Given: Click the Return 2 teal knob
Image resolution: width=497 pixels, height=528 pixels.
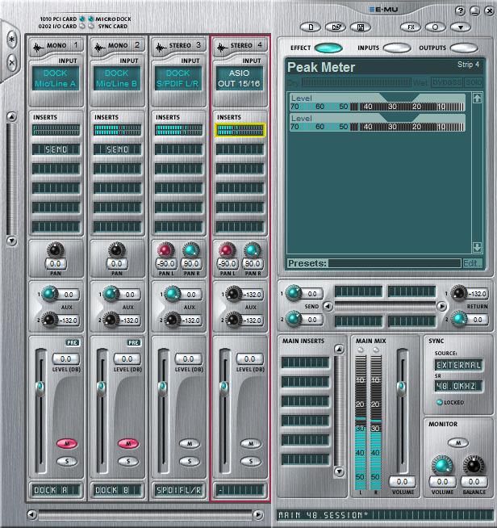Looking at the screenshot, I should 459,319.
